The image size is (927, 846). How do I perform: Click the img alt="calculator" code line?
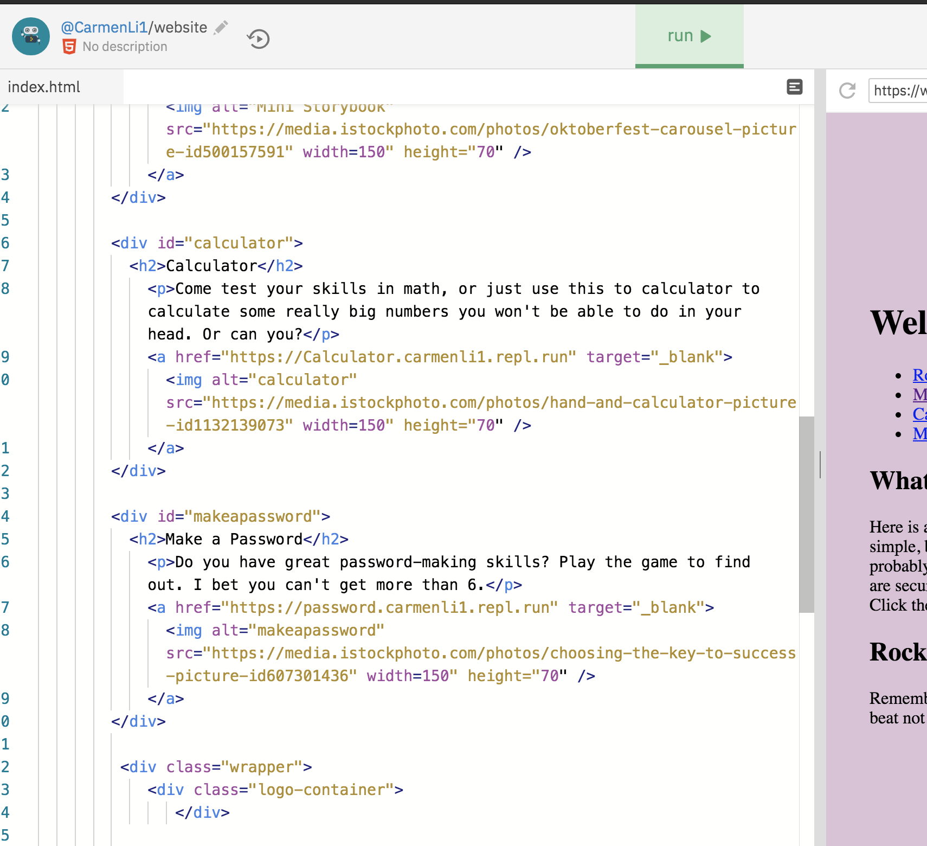261,380
